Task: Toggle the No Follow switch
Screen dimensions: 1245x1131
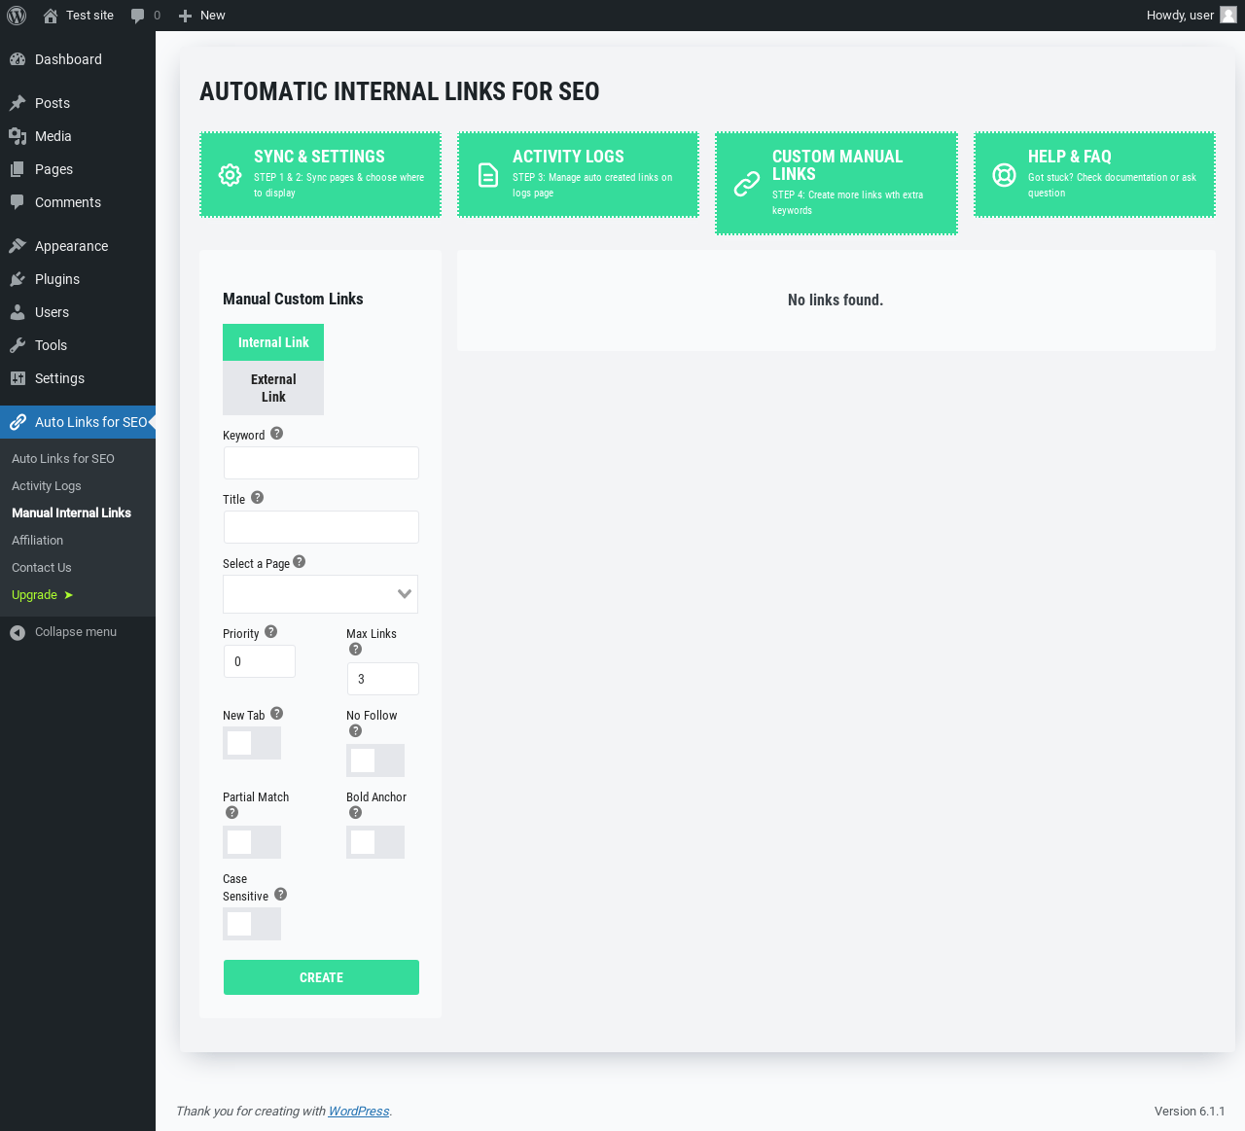Action: coord(375,760)
